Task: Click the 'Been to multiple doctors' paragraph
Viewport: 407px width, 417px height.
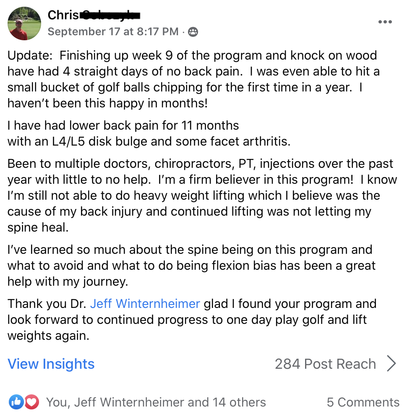Action: click(202, 195)
